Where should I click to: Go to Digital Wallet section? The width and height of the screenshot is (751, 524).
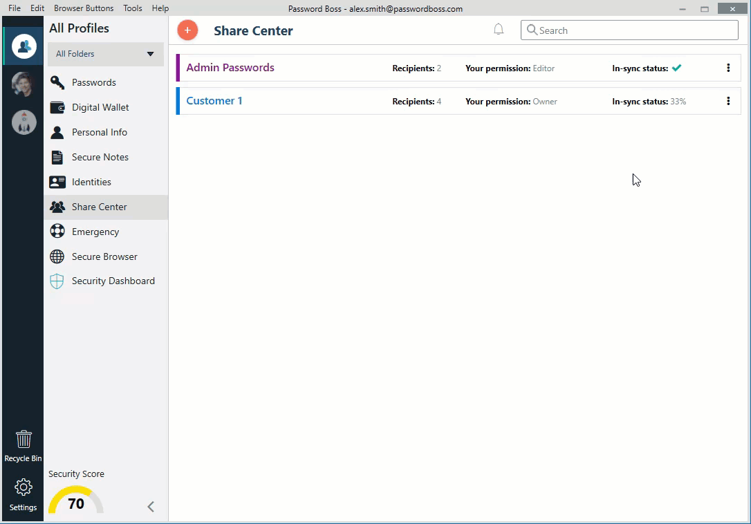tap(106, 107)
